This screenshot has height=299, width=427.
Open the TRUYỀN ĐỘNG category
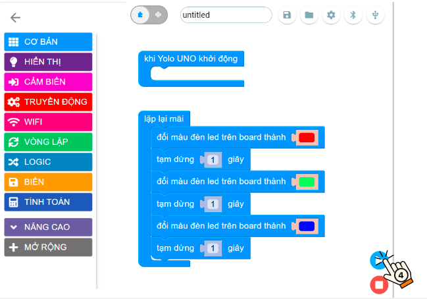(48, 102)
